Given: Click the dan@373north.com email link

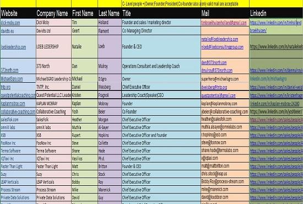Looking at the screenshot, I should (x=214, y=62).
